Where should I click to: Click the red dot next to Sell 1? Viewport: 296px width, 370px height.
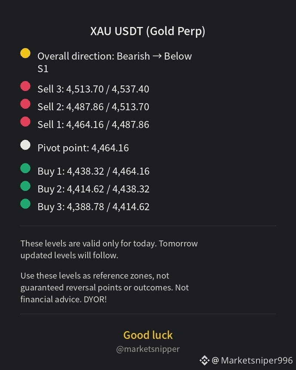pos(25,121)
